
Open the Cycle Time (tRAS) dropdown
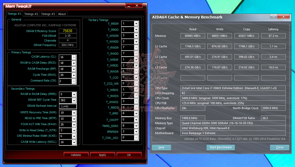pyautogui.click(x=74, y=75)
